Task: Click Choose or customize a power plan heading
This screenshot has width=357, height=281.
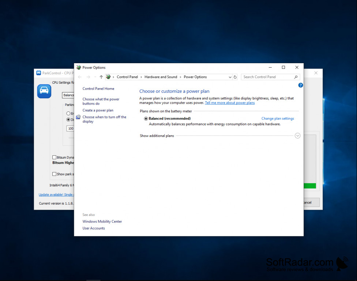Action: (174, 91)
